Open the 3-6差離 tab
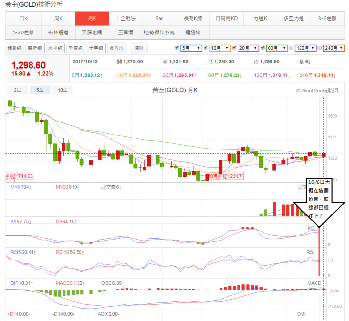The image size is (349, 321). pyautogui.click(x=327, y=18)
